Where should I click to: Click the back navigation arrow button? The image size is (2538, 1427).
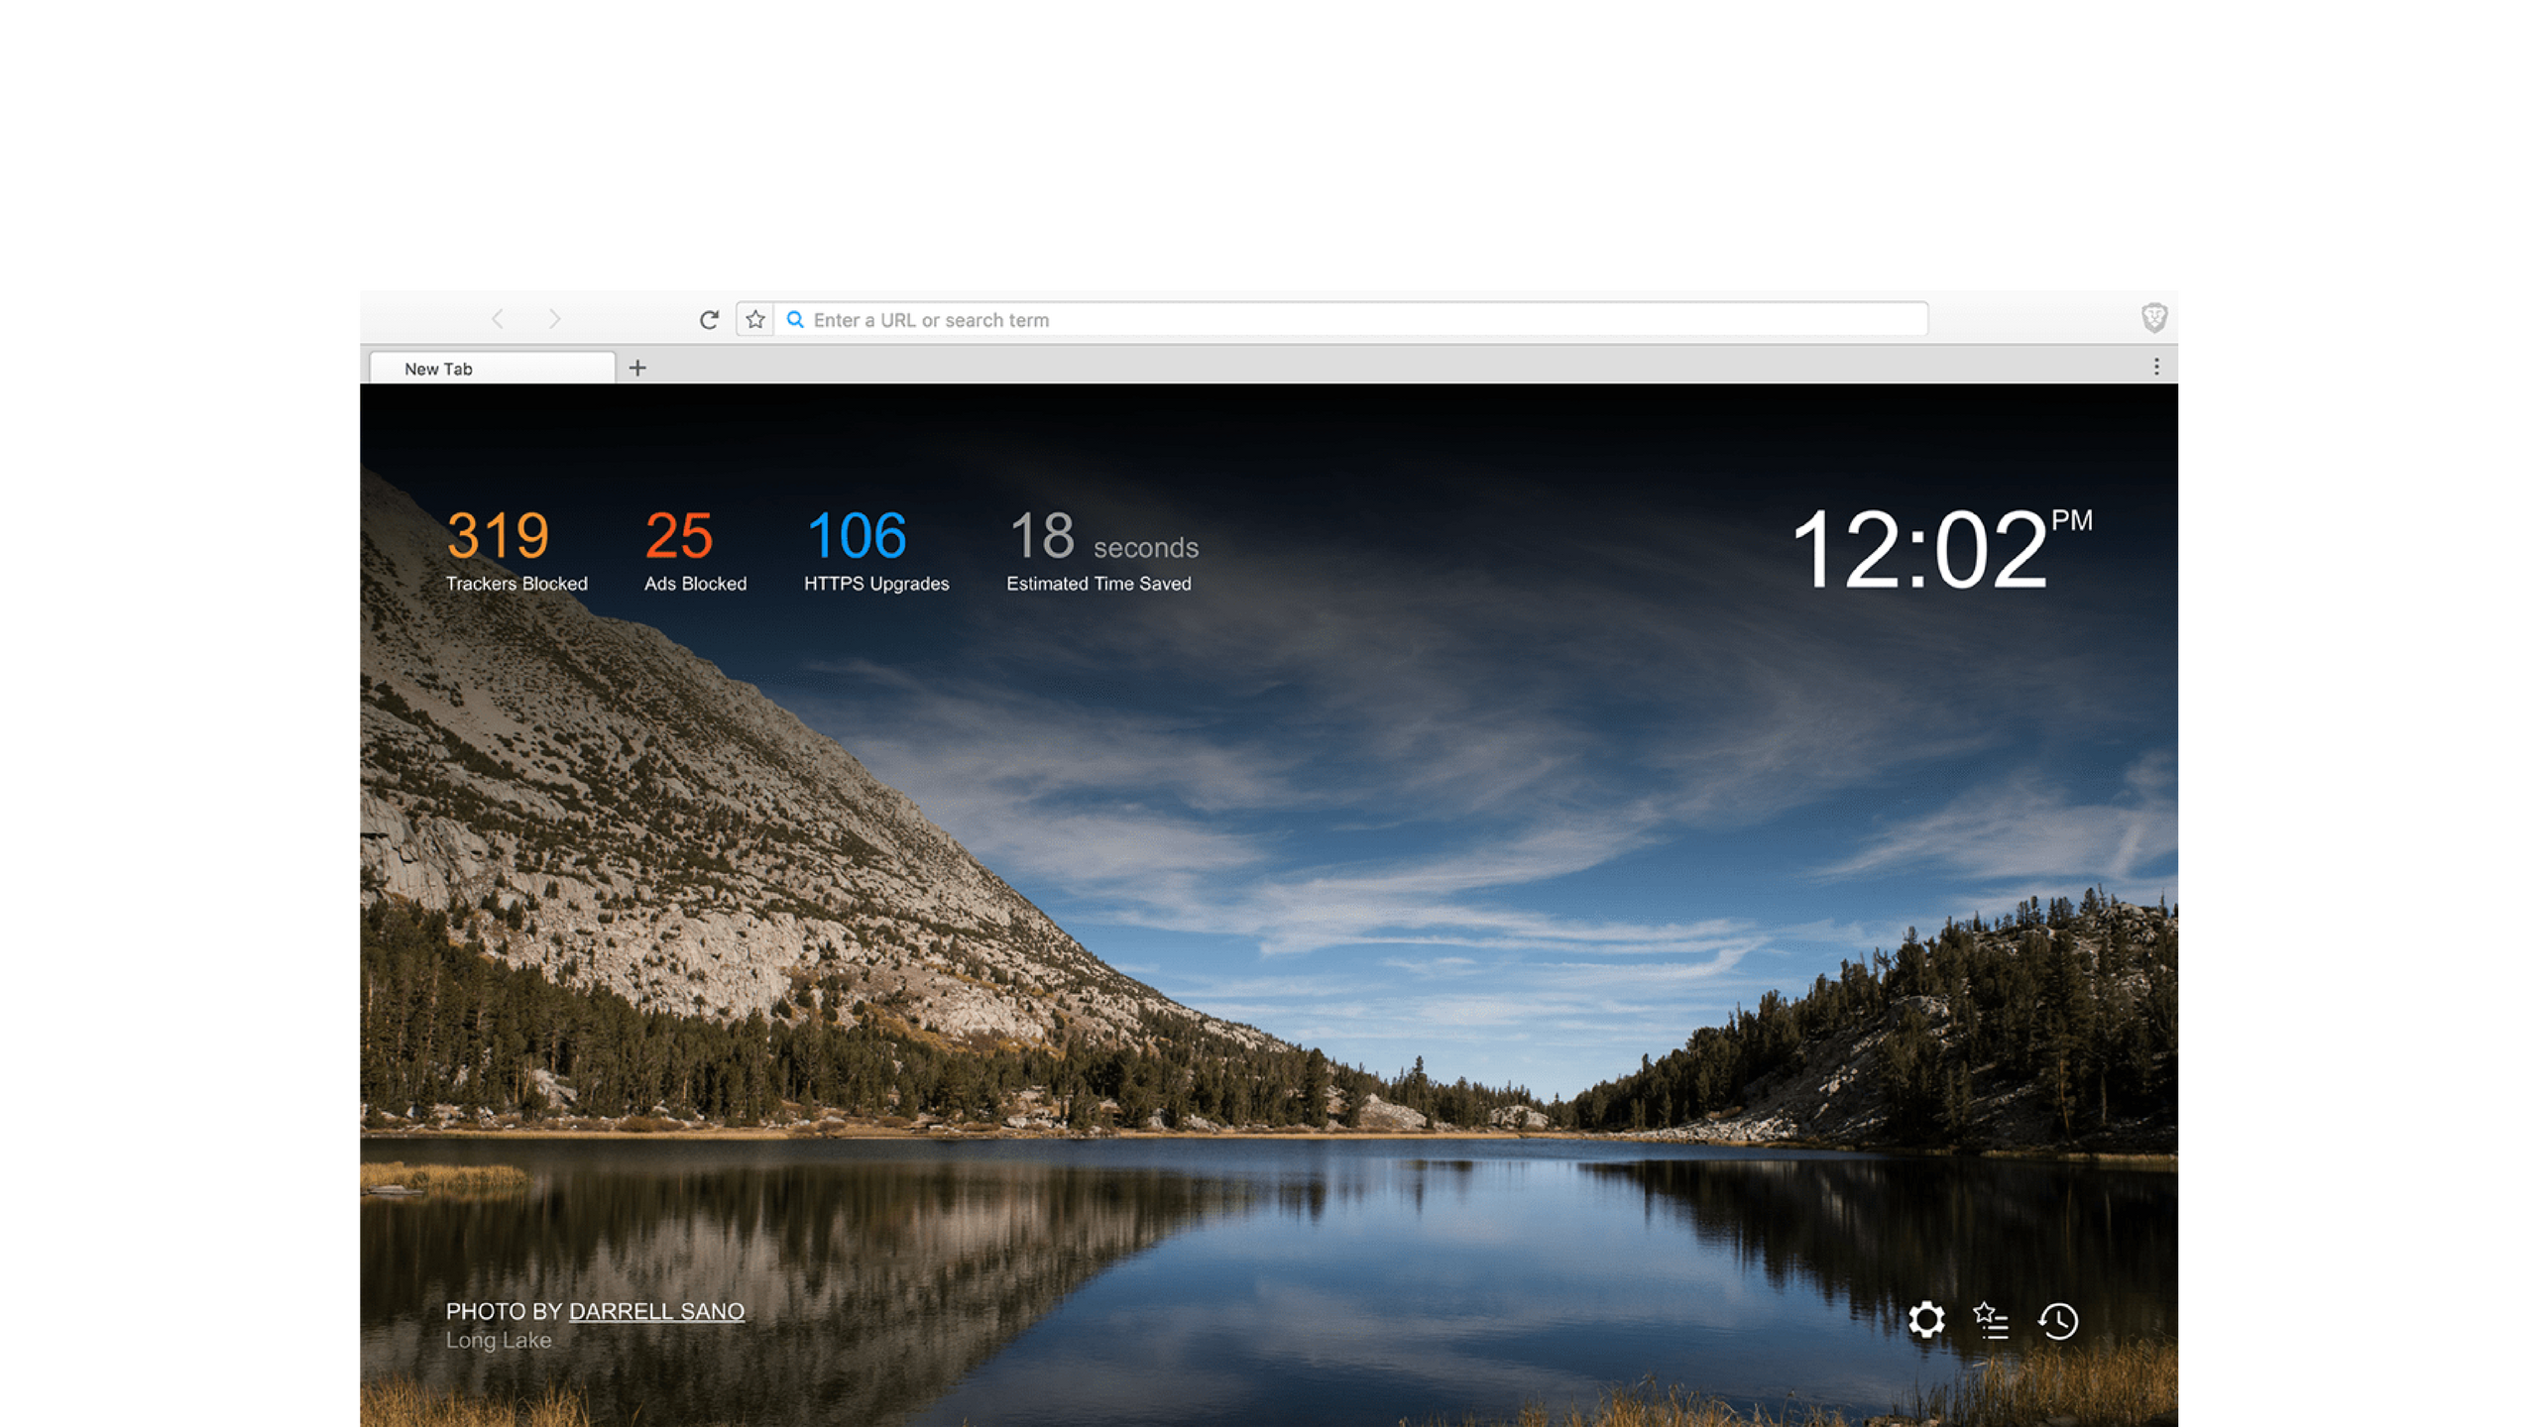[499, 319]
